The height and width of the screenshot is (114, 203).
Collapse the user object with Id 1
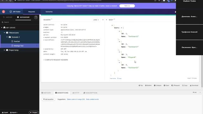(x=119, y=31)
